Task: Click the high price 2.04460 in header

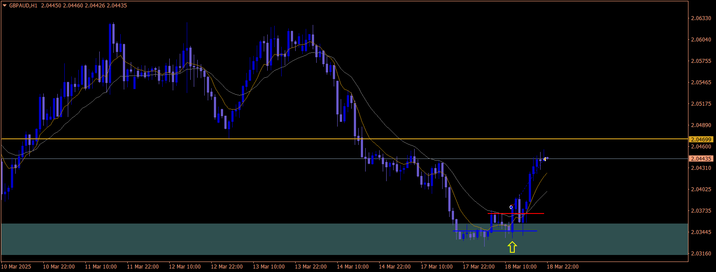Action: 72,6
